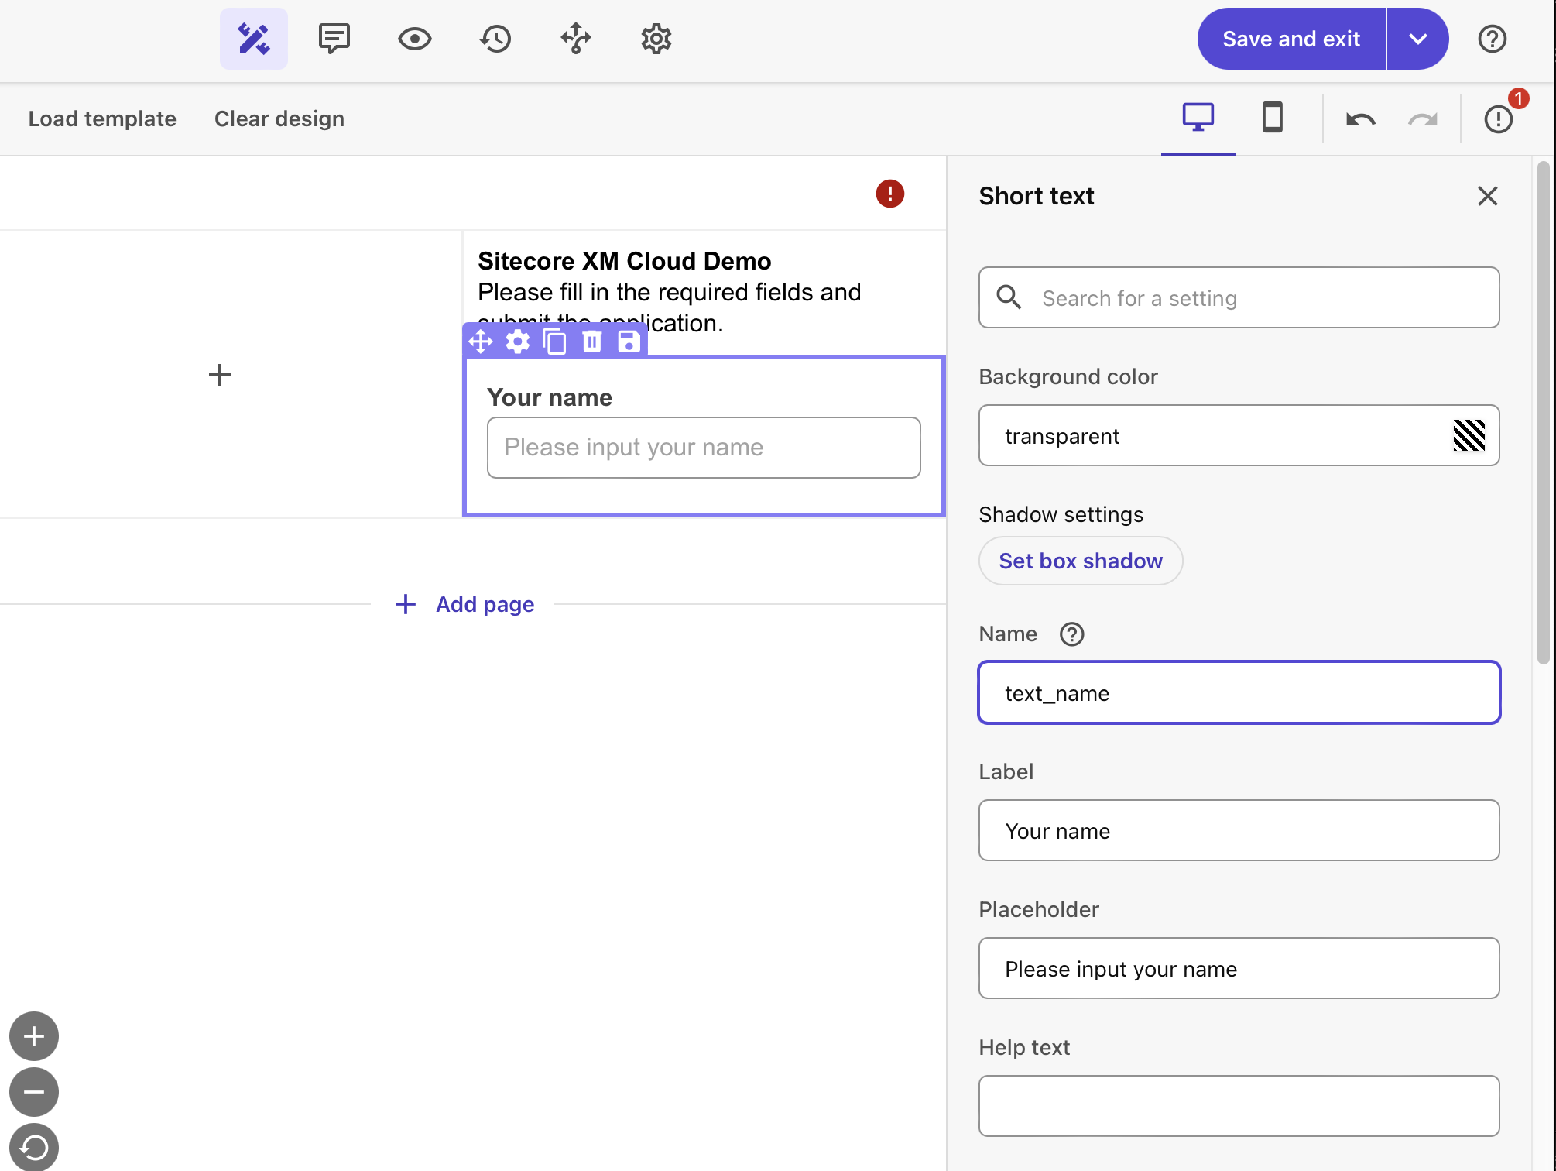Delete the selected short text field
The image size is (1556, 1171).
coord(592,342)
